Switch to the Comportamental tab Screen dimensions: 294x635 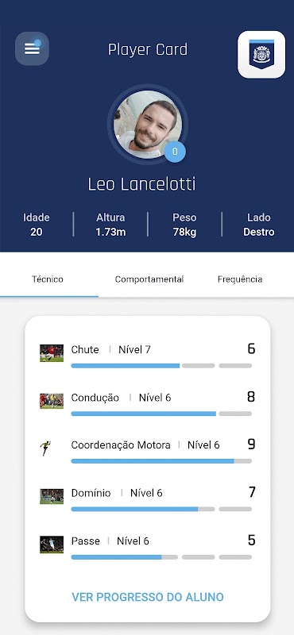click(149, 279)
